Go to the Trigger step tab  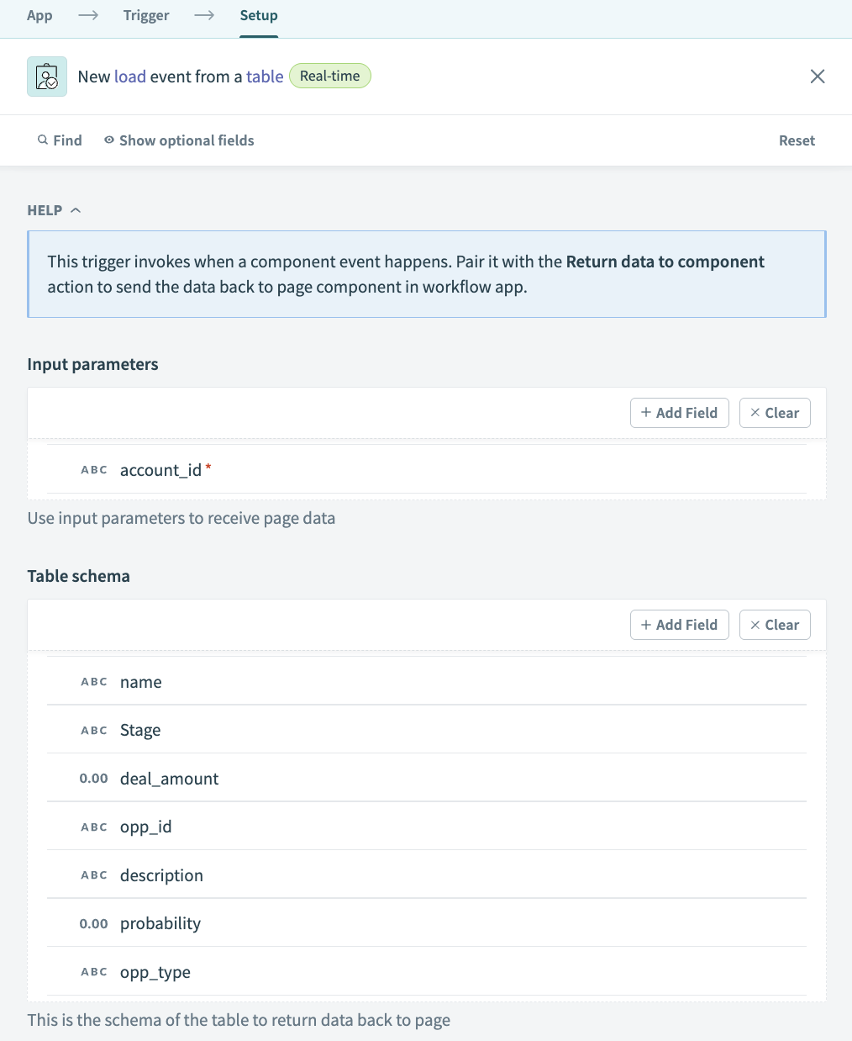(146, 15)
